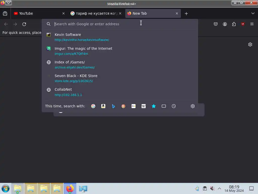Reload the current page
Viewport: 258px width, 194px height.
[24, 24]
